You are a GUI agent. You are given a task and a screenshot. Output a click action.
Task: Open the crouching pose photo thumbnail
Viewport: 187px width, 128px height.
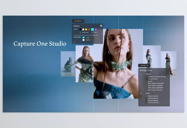click(x=68, y=64)
